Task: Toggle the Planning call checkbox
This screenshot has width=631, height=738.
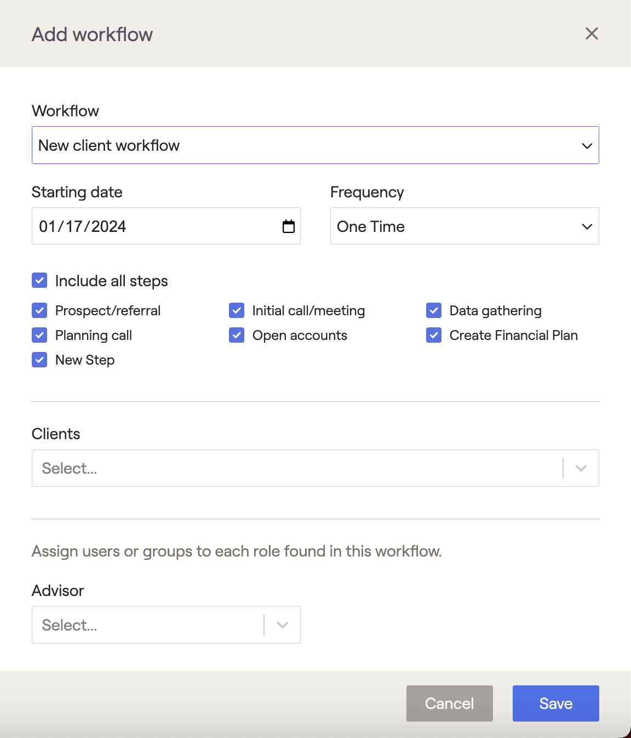Action: click(x=39, y=335)
